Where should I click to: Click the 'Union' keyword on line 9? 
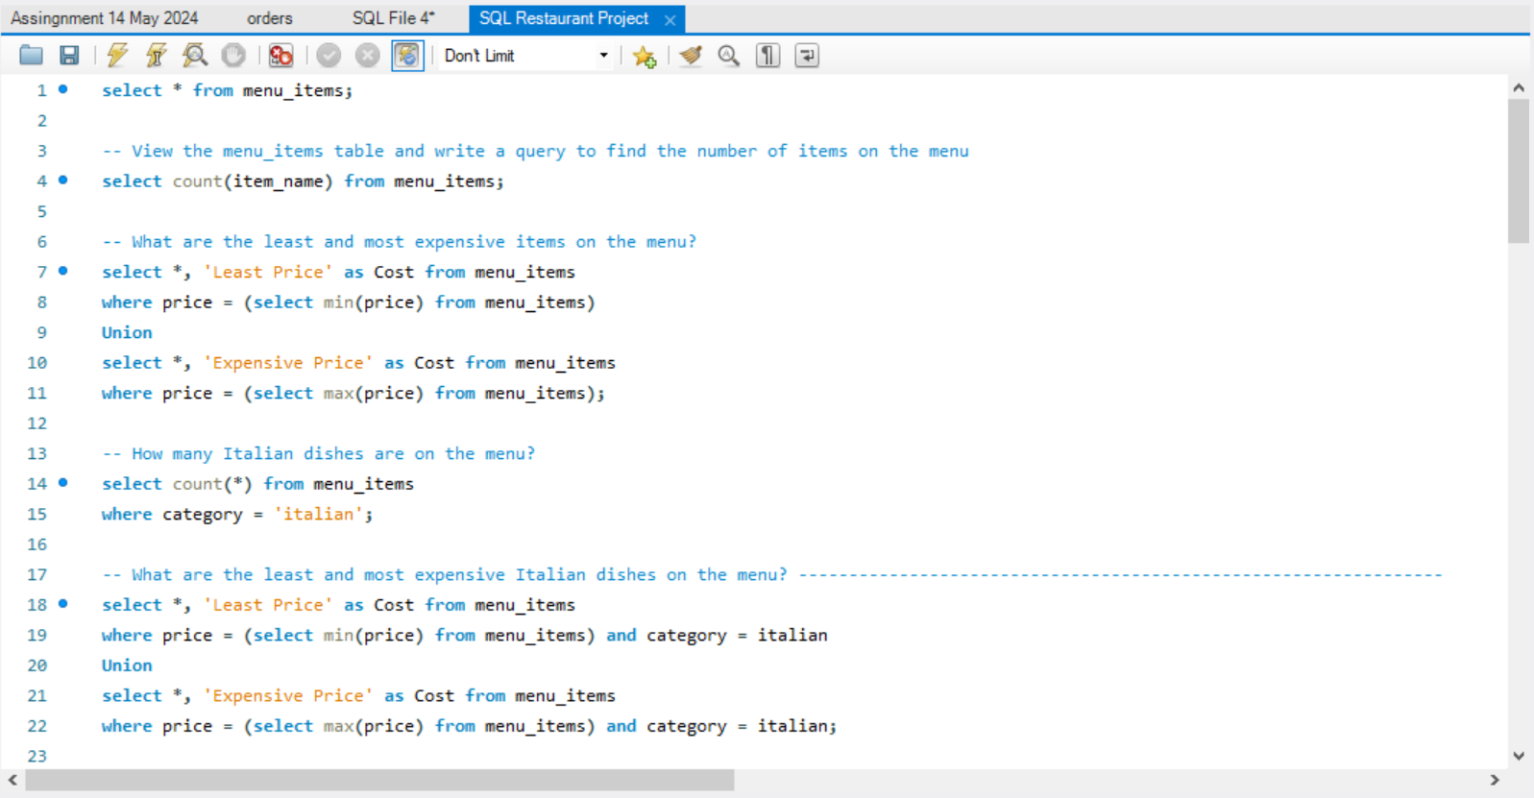click(x=127, y=332)
